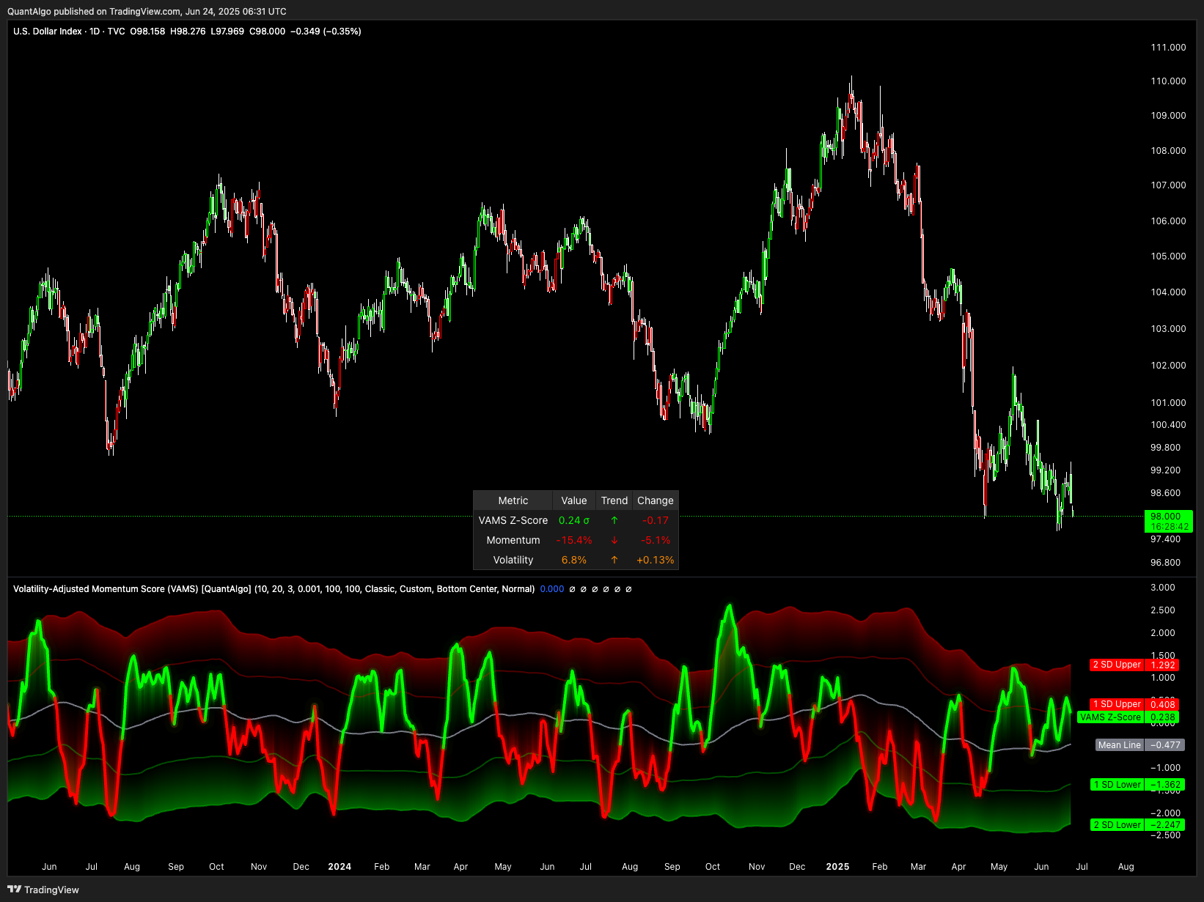
Task: Click the Value column header in table
Action: (574, 500)
